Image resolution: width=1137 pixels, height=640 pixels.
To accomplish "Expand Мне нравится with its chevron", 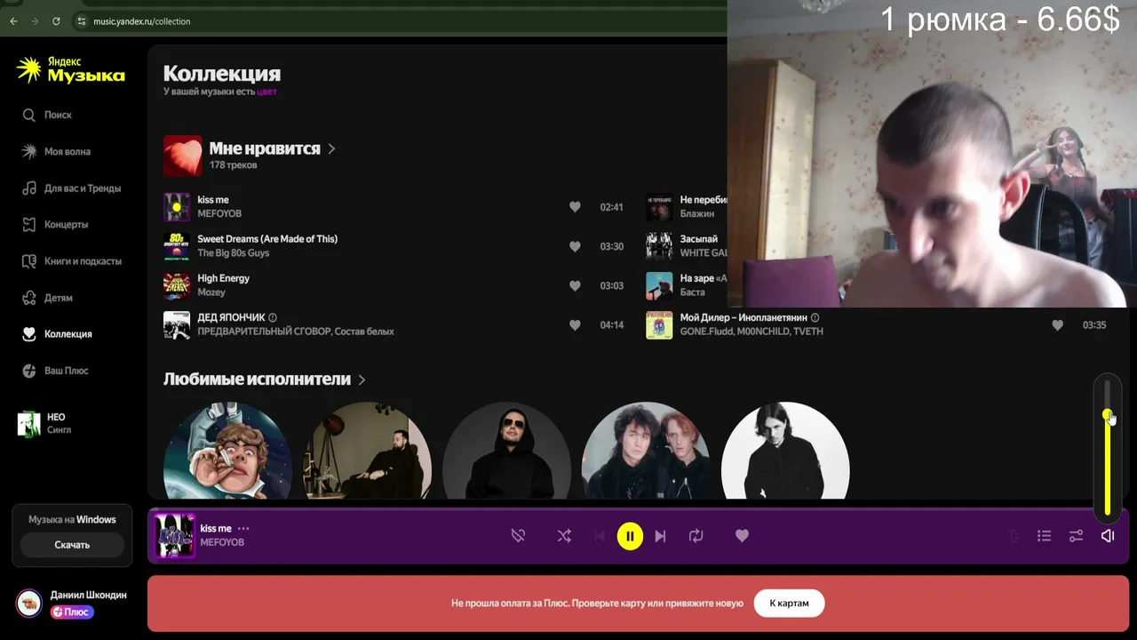I will coord(331,148).
